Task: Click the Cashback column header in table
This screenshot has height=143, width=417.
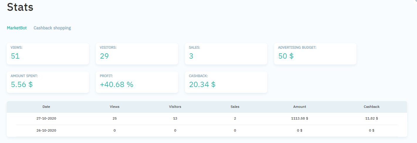Action: pos(372,107)
